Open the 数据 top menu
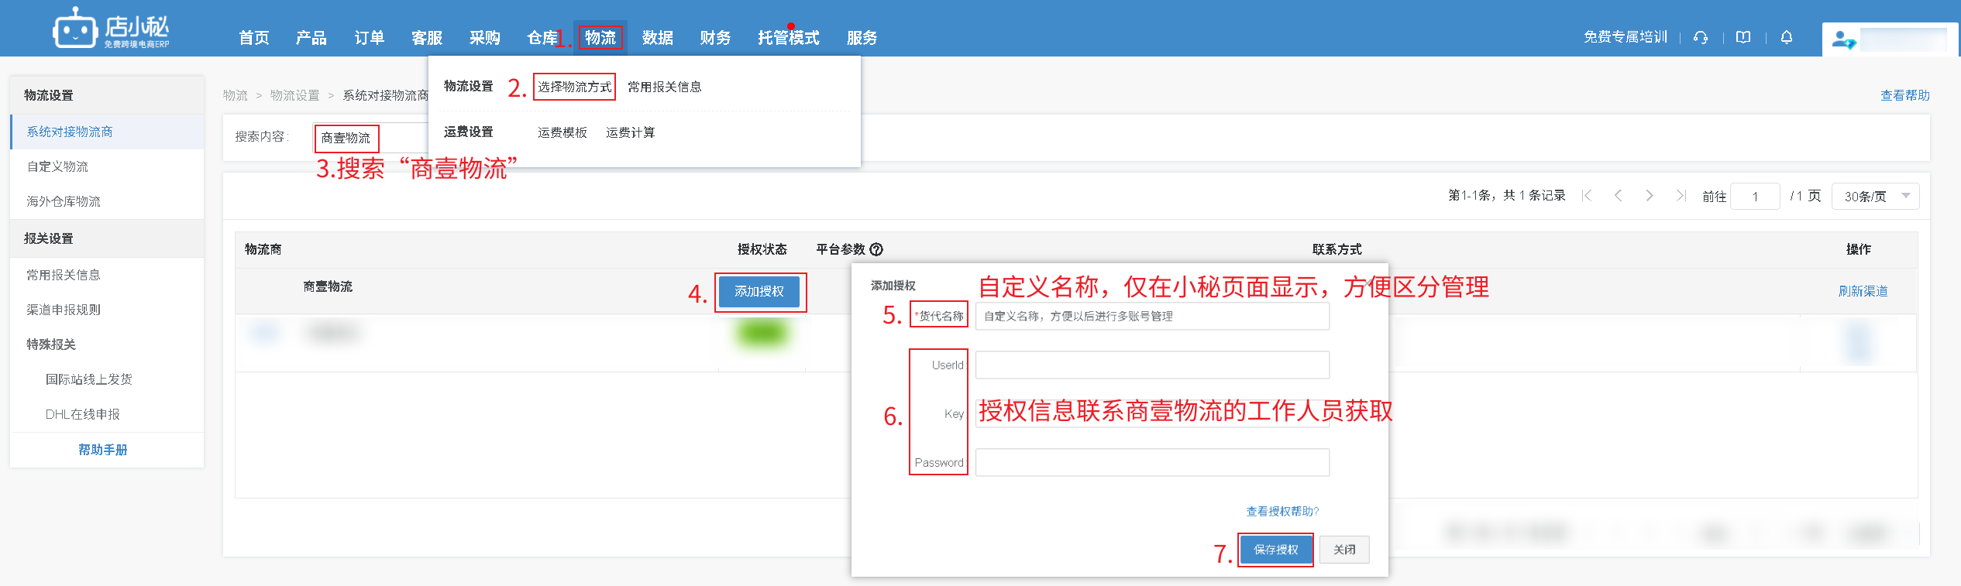This screenshot has height=586, width=1961. (658, 38)
